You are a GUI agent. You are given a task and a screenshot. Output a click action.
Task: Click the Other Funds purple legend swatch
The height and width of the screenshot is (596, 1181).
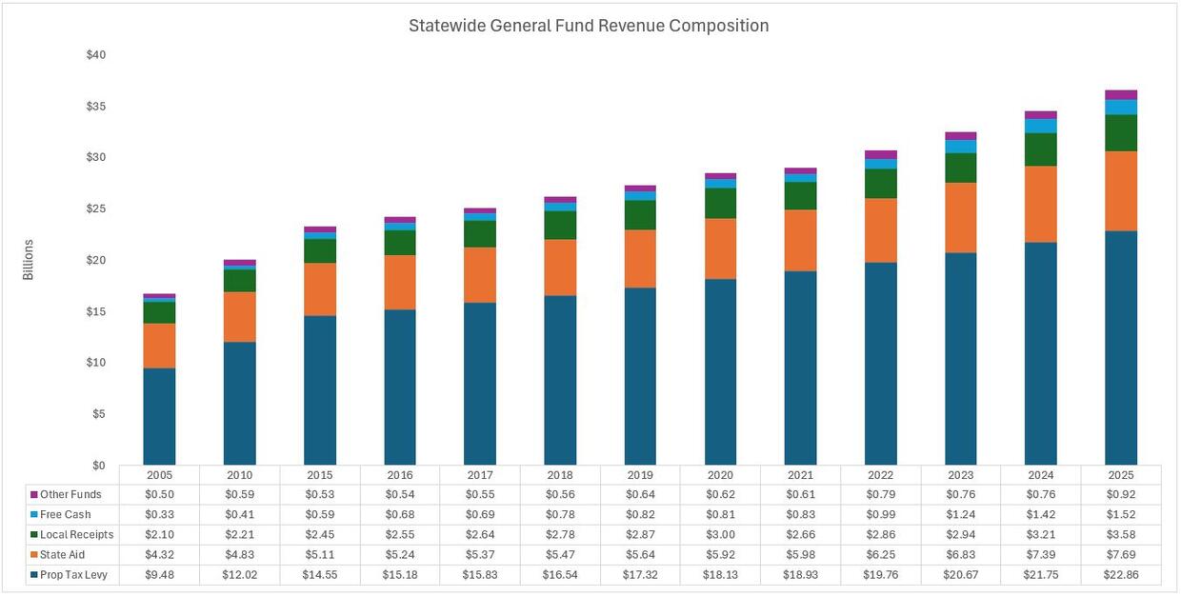click(x=34, y=495)
